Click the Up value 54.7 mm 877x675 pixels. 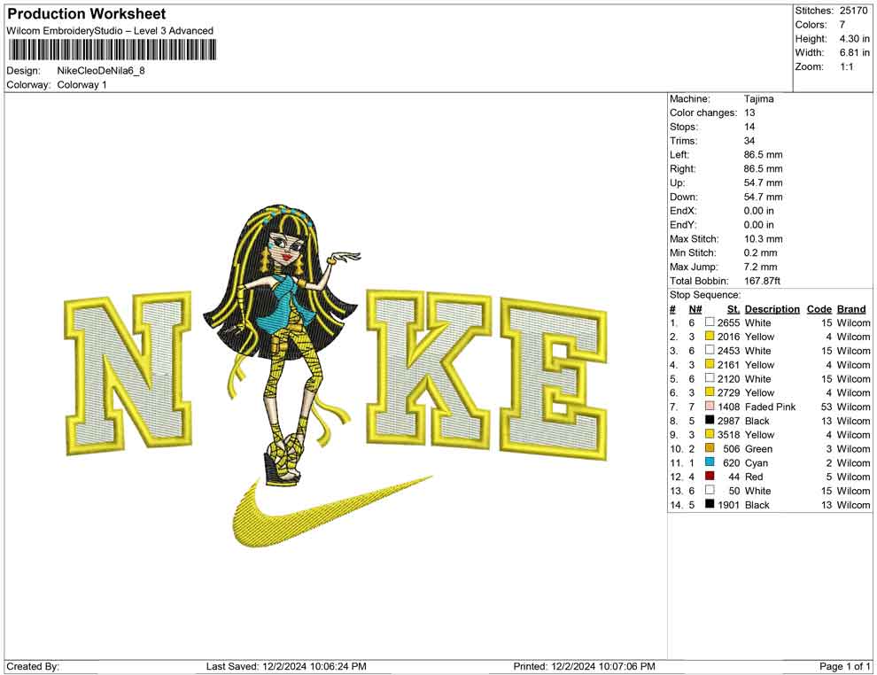pos(763,182)
